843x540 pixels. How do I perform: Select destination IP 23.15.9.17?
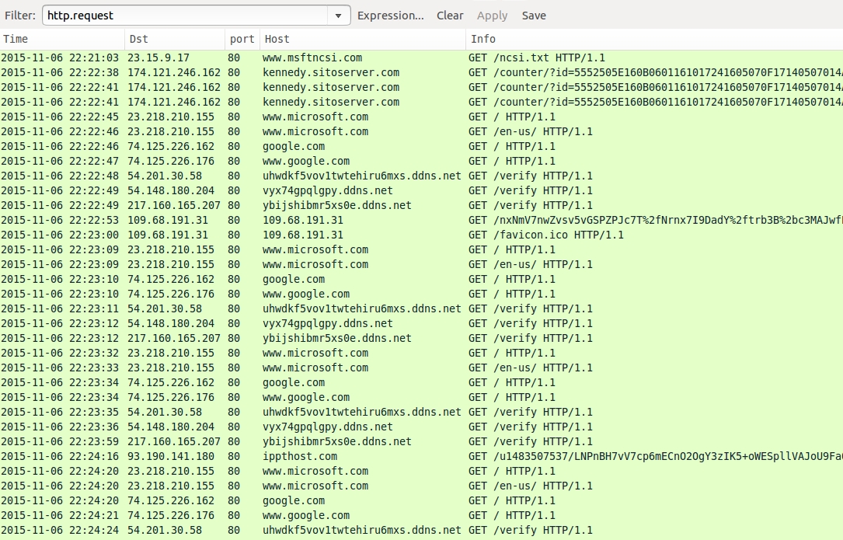point(158,57)
